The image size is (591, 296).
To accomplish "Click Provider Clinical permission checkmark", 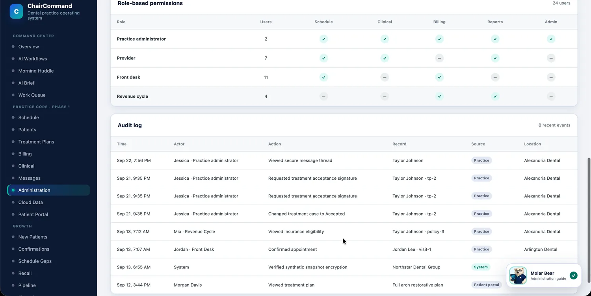I will tap(385, 58).
